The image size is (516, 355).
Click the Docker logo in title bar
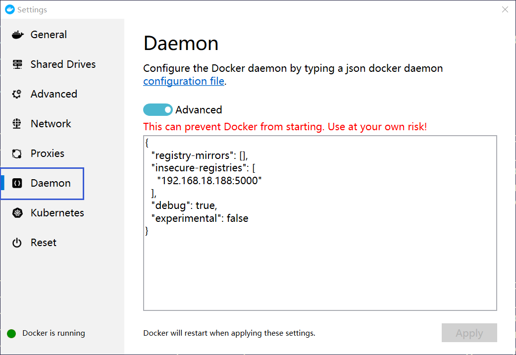(10, 9)
